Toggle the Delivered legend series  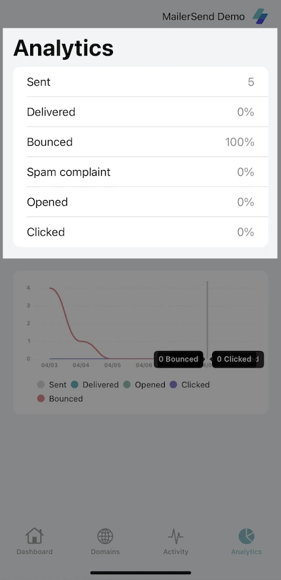tap(95, 384)
